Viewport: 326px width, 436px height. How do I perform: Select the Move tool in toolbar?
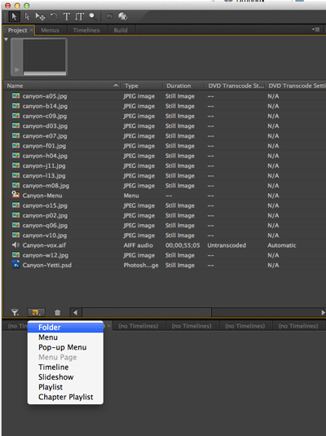click(x=40, y=16)
